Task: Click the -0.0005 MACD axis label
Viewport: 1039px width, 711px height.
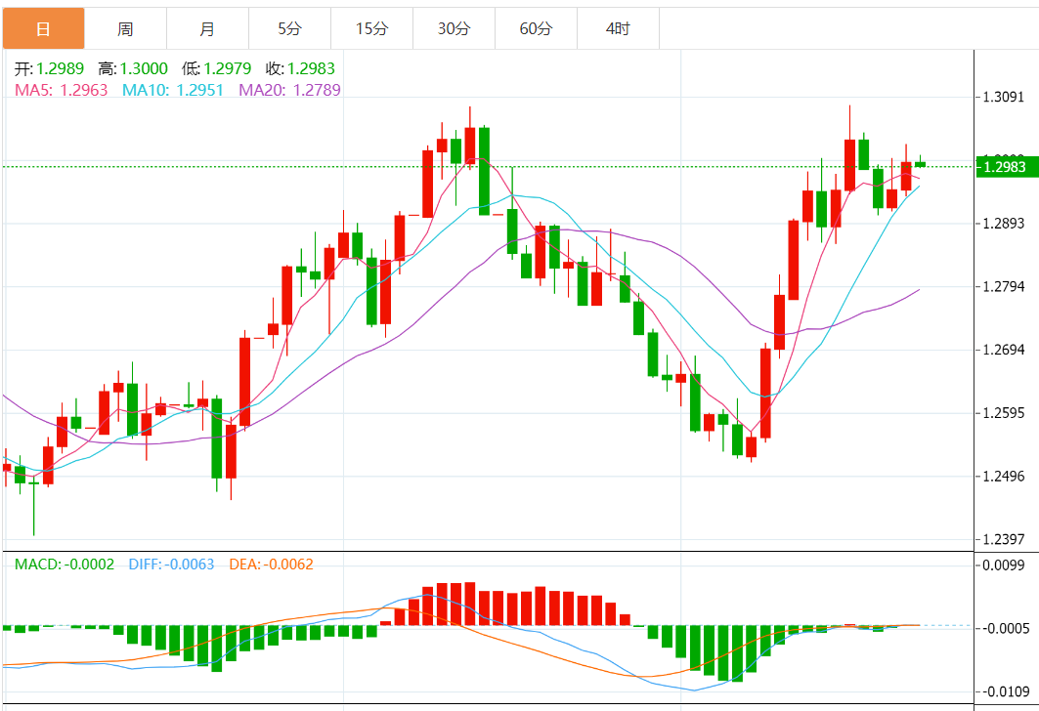Action: pyautogui.click(x=1005, y=628)
